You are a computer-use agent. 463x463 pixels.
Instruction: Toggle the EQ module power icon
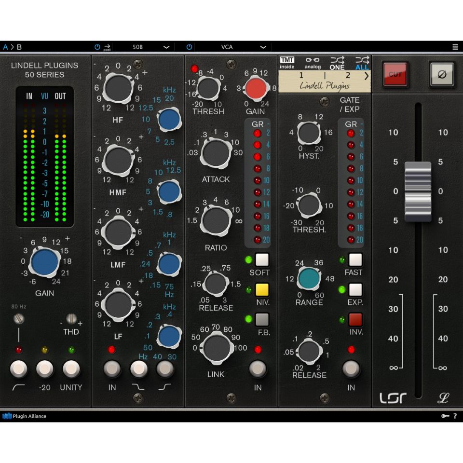click(97, 47)
